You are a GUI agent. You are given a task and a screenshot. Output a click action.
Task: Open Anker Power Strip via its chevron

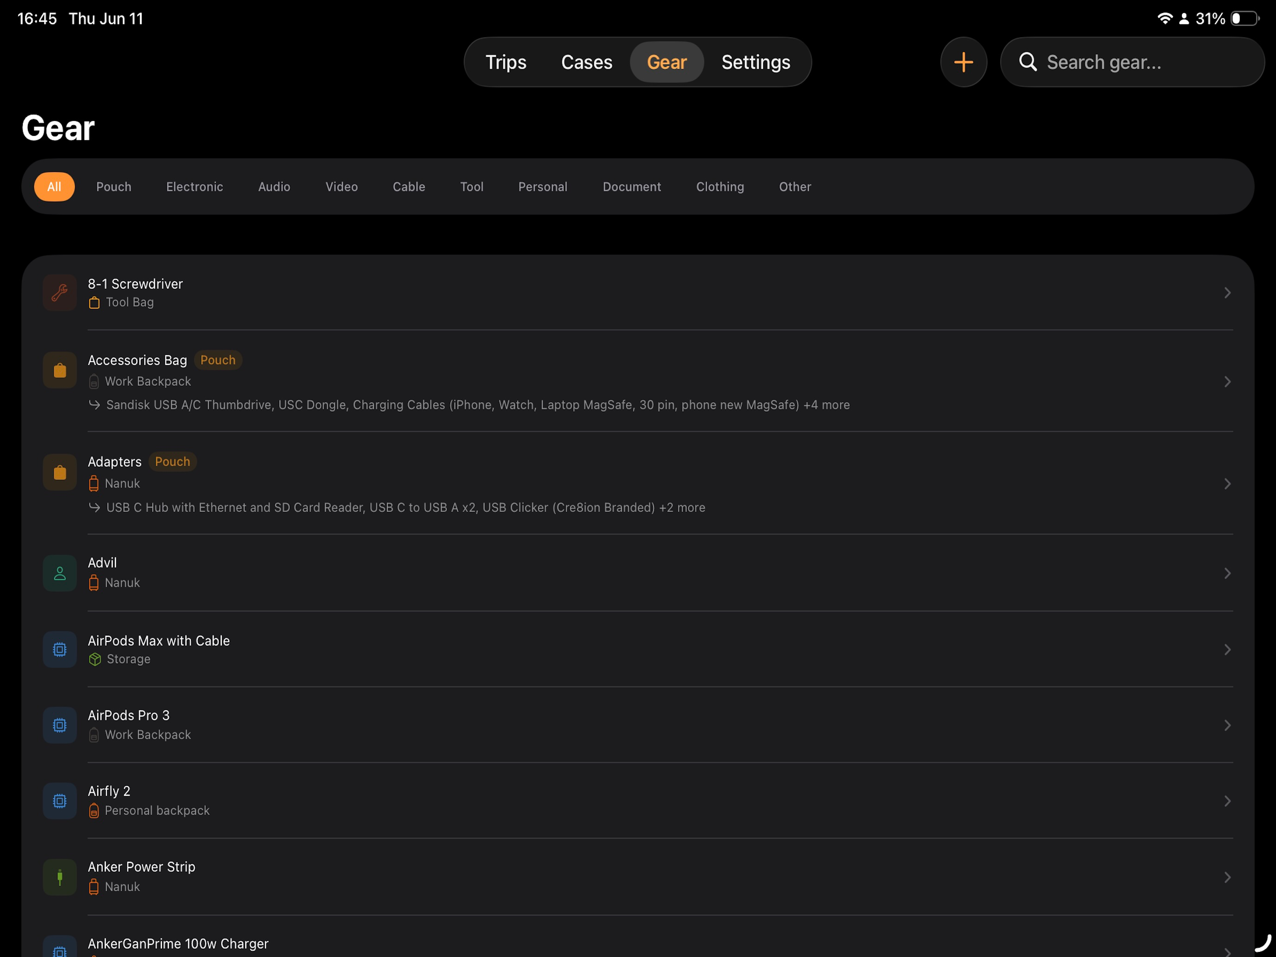(x=1227, y=877)
